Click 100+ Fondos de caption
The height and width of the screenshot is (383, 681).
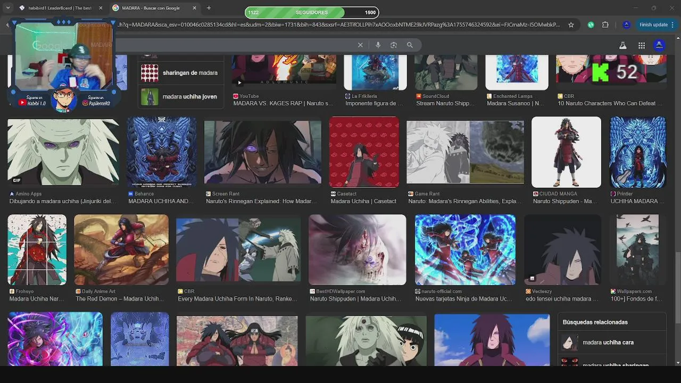coord(636,299)
